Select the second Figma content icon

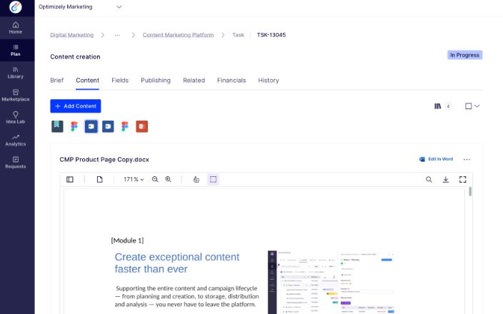tap(125, 126)
